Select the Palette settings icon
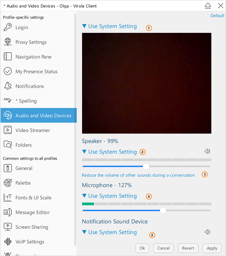Viewport: 226px width, 256px height. (x=8, y=183)
